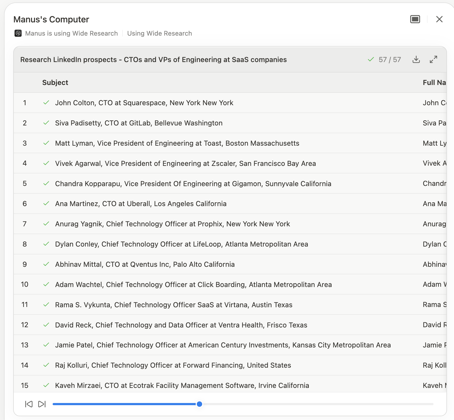Select the Raj Kolluri at Forward Financing row
Screen dimensions: 454x420
(x=230, y=365)
